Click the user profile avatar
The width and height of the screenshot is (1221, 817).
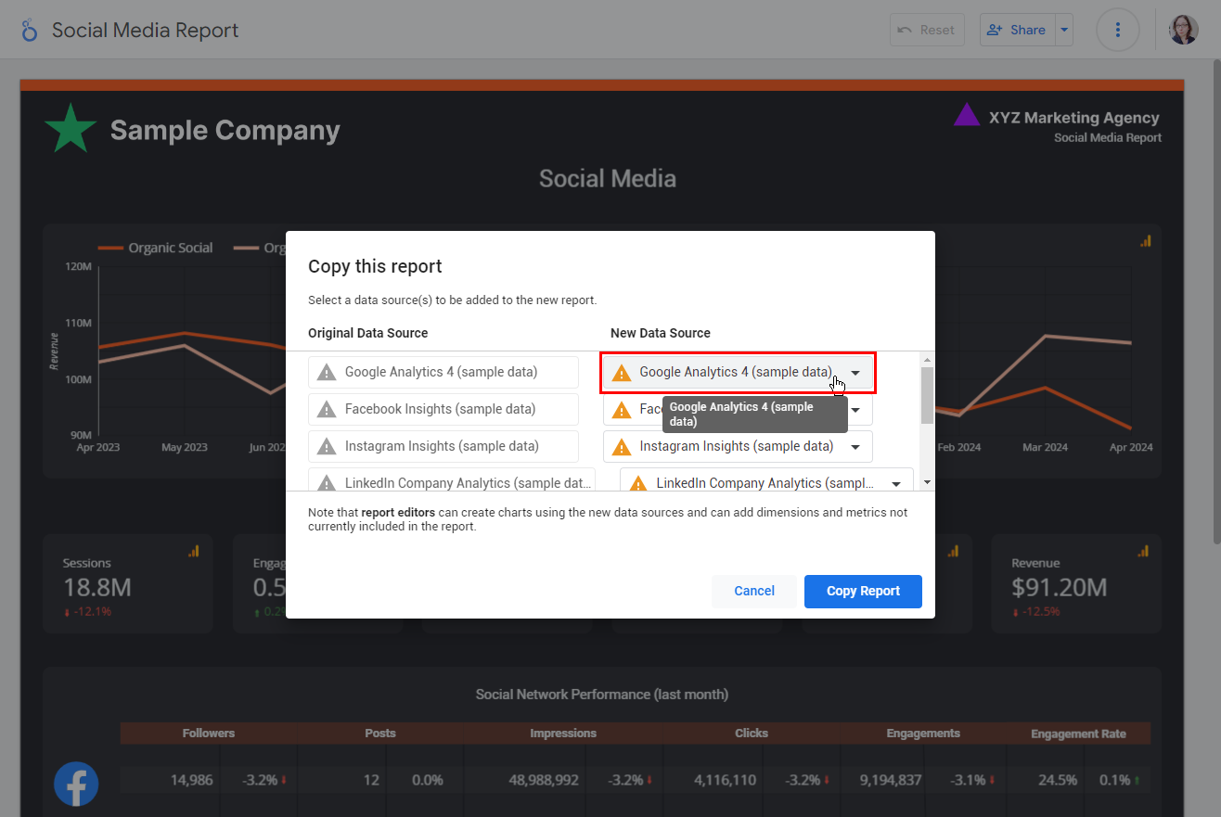point(1183,31)
